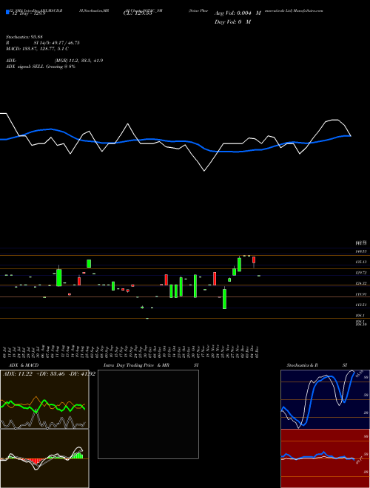The height and width of the screenshot is (488, 370).
Task: Click the 113.51 price axis label
Action: click(x=361, y=305)
